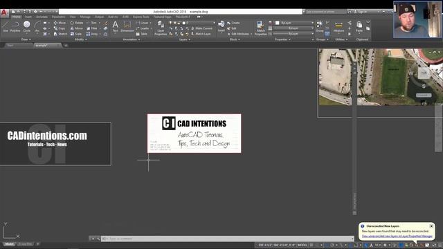Click Create block button
Image resolution: width=443 pixels, height=249 pixels.
(233, 23)
